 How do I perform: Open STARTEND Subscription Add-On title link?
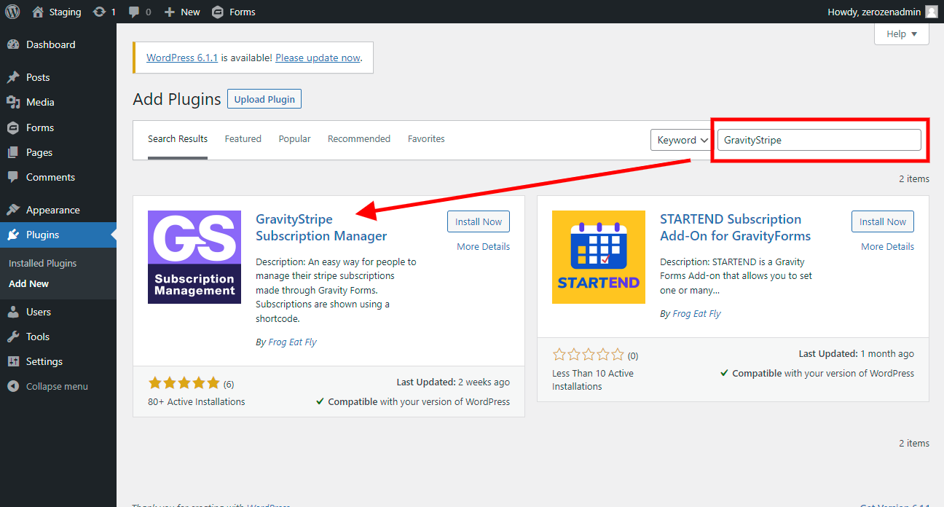pyautogui.click(x=736, y=227)
